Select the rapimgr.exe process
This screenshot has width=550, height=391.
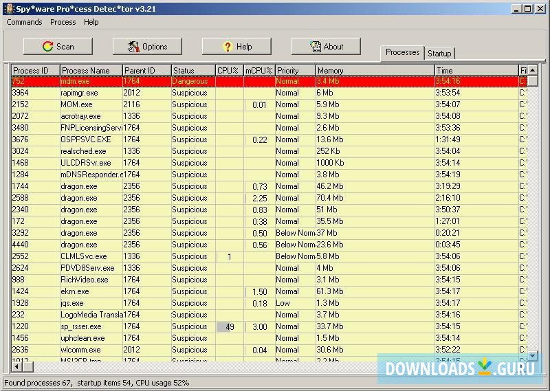click(269, 93)
